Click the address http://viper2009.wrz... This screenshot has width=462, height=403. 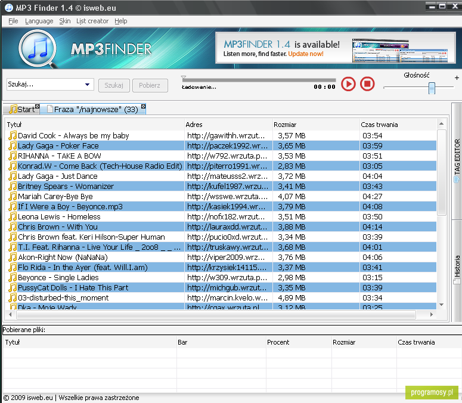tap(226, 257)
